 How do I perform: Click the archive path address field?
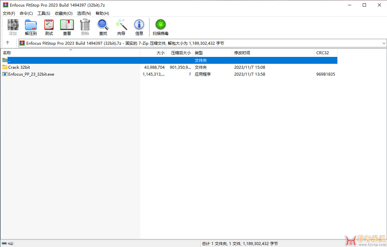pyautogui.click(x=203, y=43)
